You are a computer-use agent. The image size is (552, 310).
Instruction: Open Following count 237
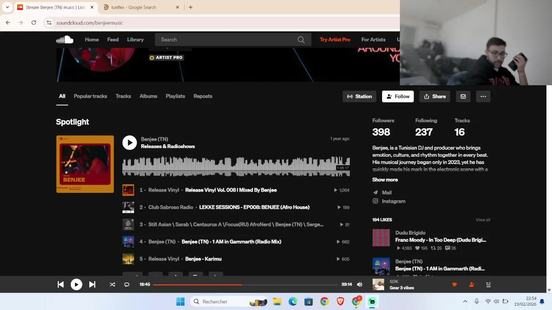coord(424,132)
